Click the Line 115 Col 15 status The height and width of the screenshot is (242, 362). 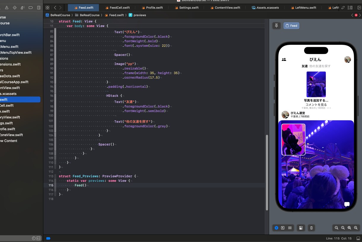pos(339,238)
